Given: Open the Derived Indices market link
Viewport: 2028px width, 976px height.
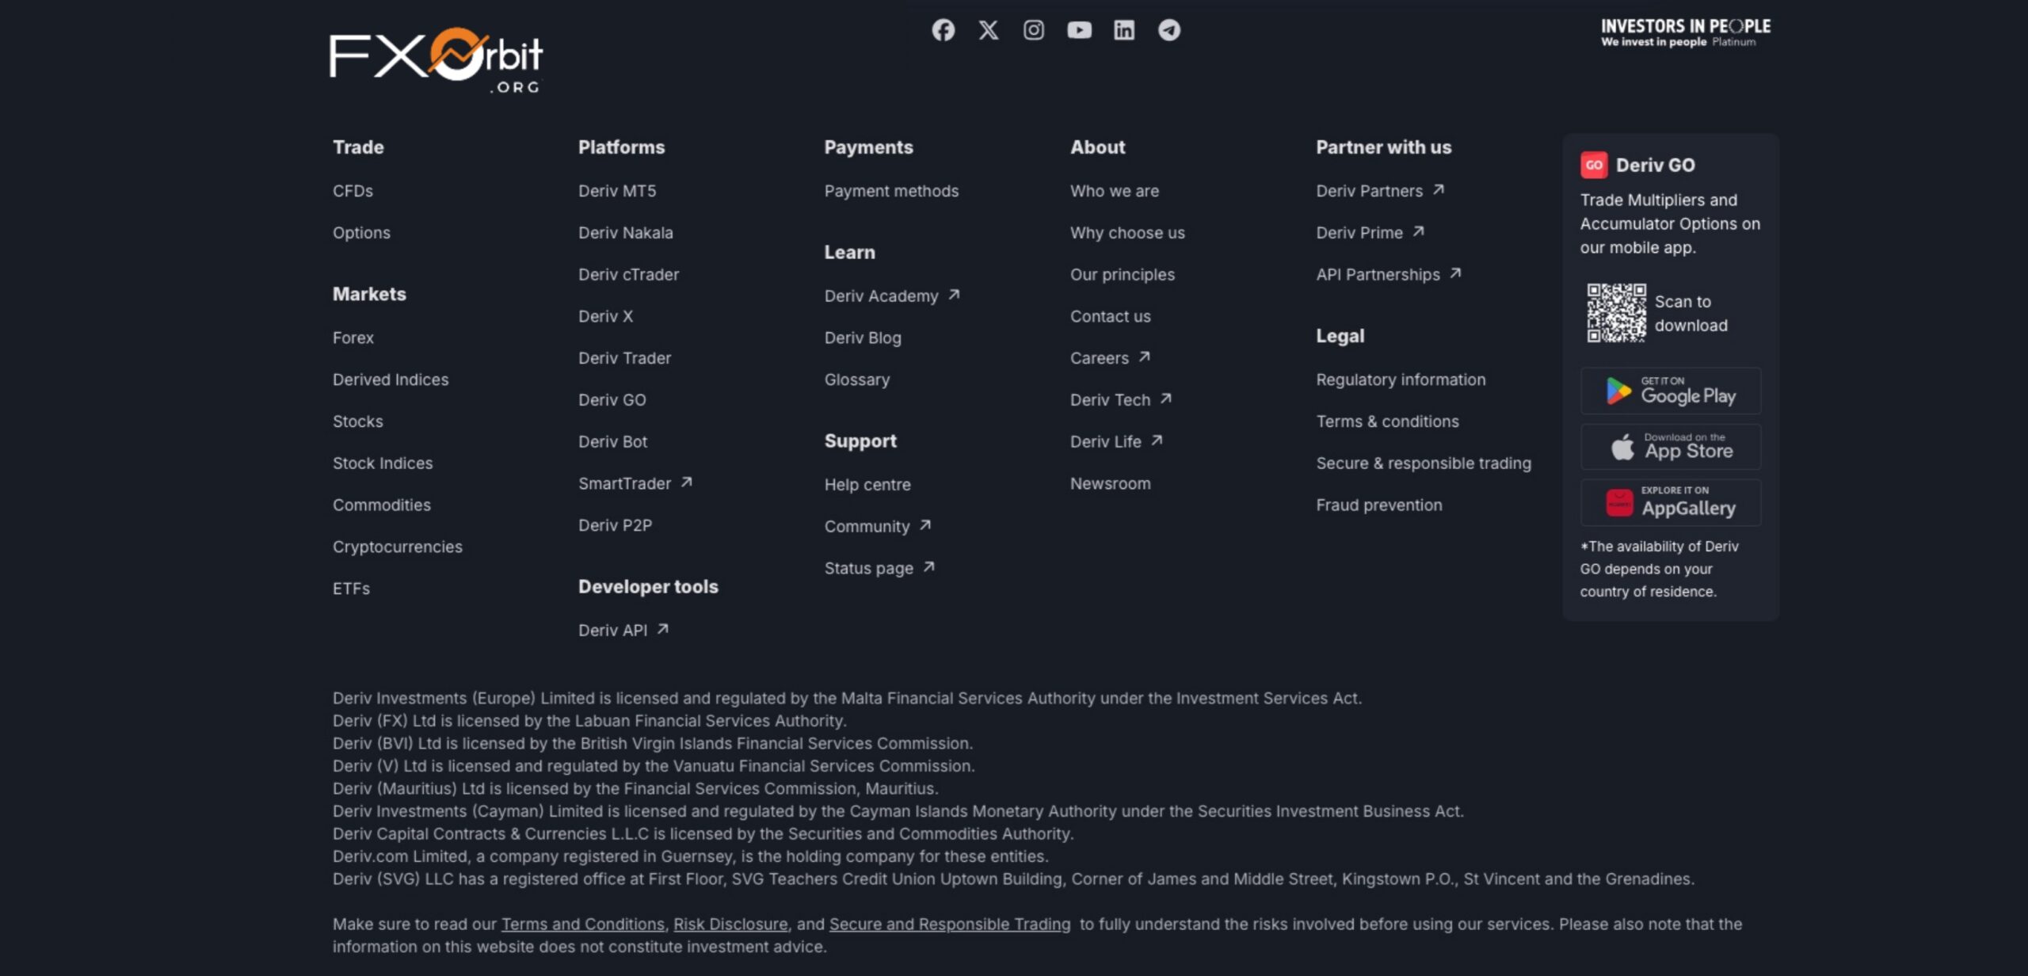Looking at the screenshot, I should click(x=391, y=379).
